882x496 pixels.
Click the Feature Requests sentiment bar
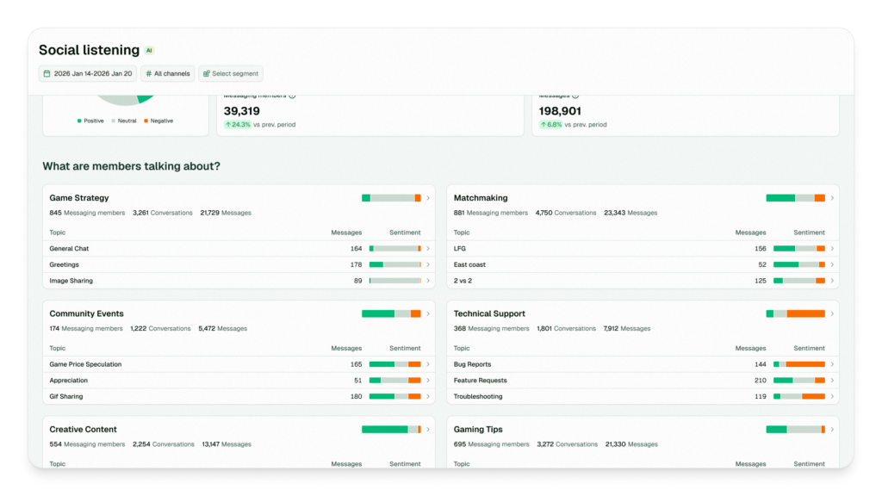[798, 381]
